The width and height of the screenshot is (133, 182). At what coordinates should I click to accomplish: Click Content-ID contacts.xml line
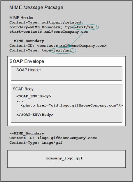click(58, 46)
